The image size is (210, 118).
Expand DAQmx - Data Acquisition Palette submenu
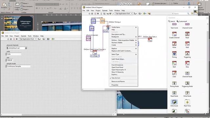pos(123,40)
